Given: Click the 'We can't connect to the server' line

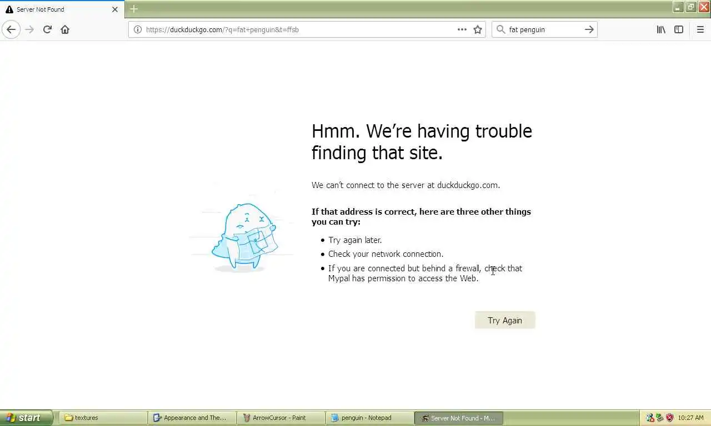Looking at the screenshot, I should [406, 185].
